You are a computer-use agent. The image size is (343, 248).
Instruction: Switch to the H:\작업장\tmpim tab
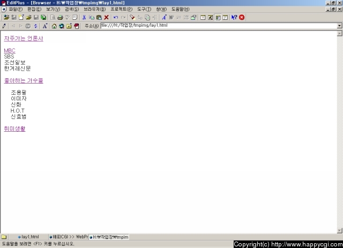[x=109, y=237]
